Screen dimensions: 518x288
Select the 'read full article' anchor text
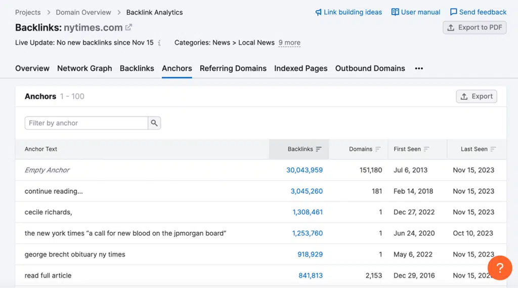tap(48, 275)
